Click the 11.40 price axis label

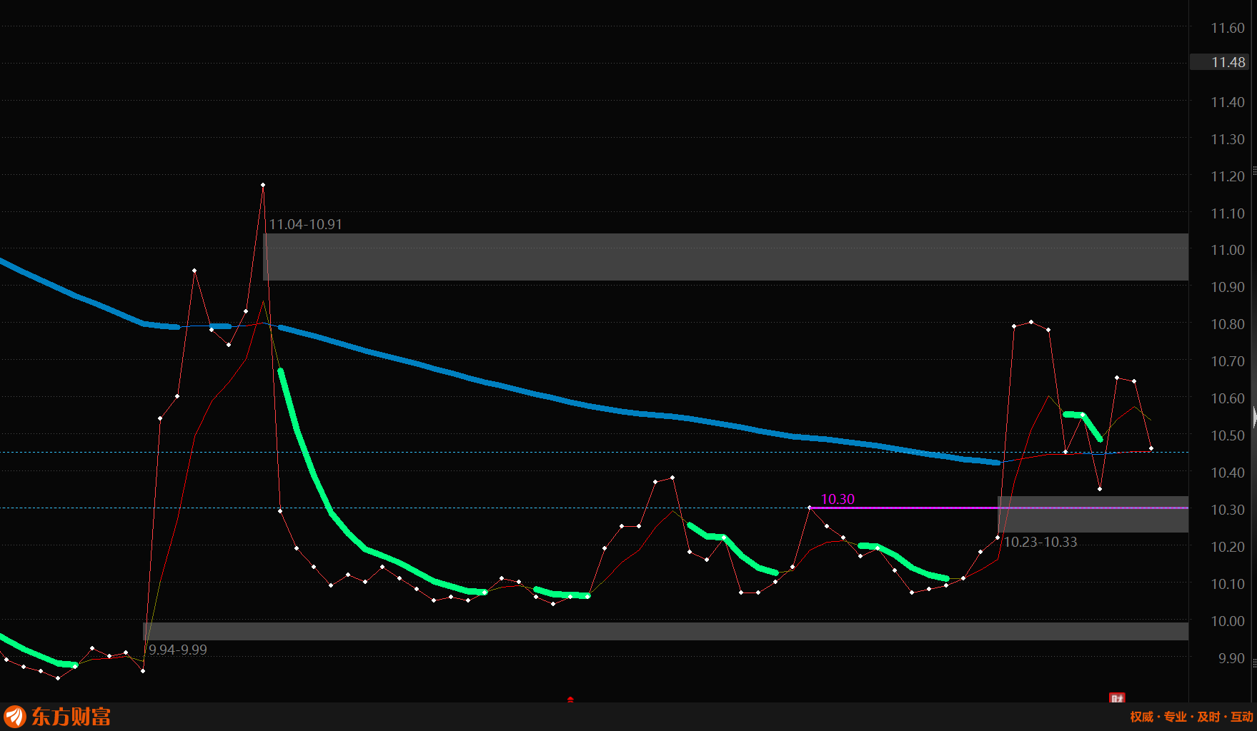(1227, 102)
